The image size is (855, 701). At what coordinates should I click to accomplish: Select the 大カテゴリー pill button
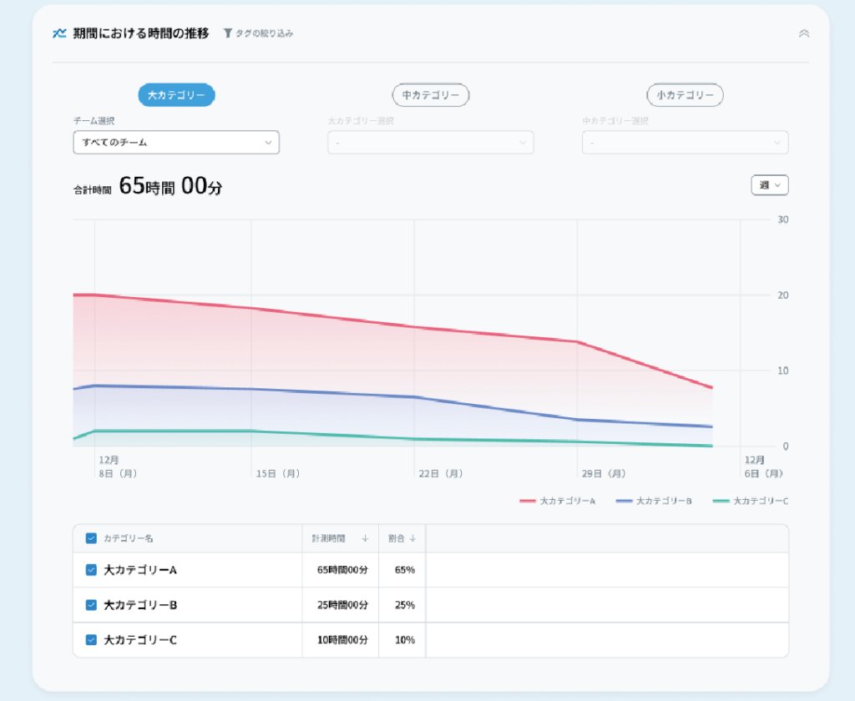coord(176,95)
